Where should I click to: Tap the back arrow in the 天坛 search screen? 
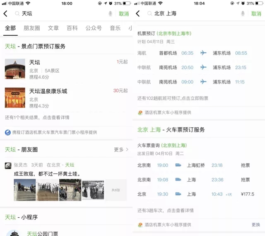(x=5, y=14)
